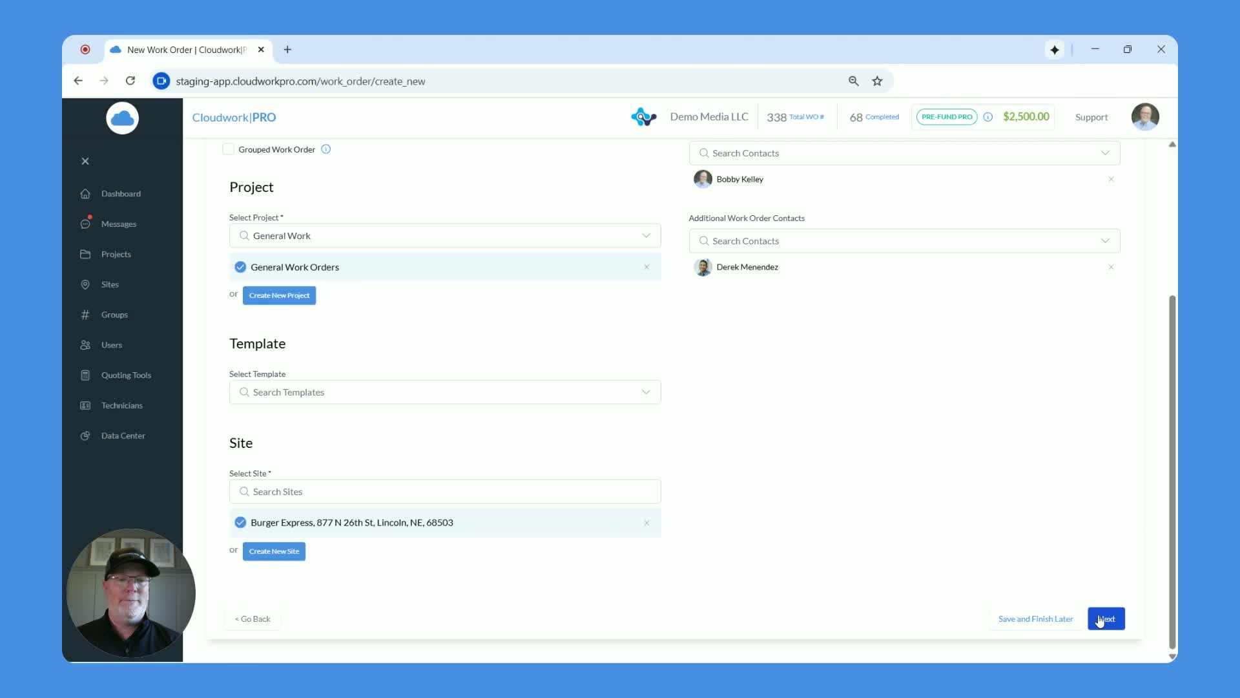
Task: Open a new browser tab
Action: point(287,50)
